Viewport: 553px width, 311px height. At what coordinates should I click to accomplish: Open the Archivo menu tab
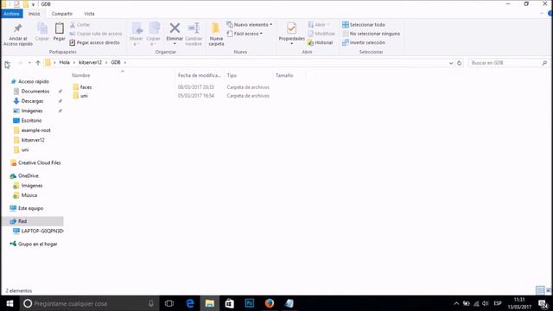(x=11, y=14)
